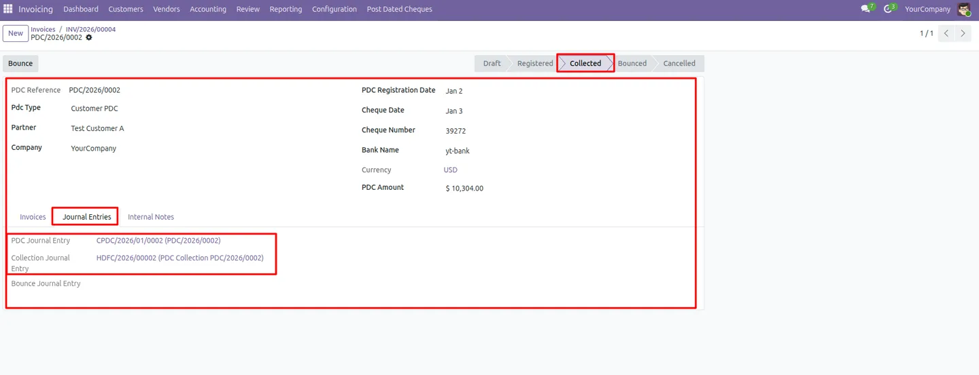Go to the next record arrow
The image size is (979, 375).
[963, 33]
